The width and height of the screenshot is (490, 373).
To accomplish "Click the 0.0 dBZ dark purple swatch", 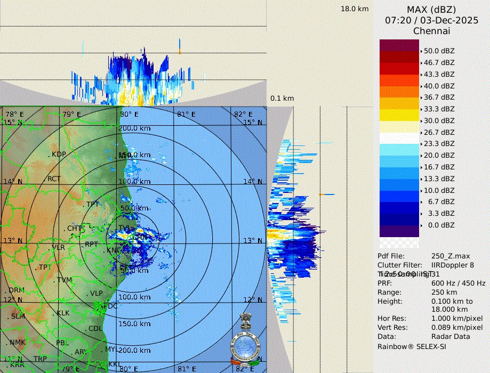I will pos(399,231).
